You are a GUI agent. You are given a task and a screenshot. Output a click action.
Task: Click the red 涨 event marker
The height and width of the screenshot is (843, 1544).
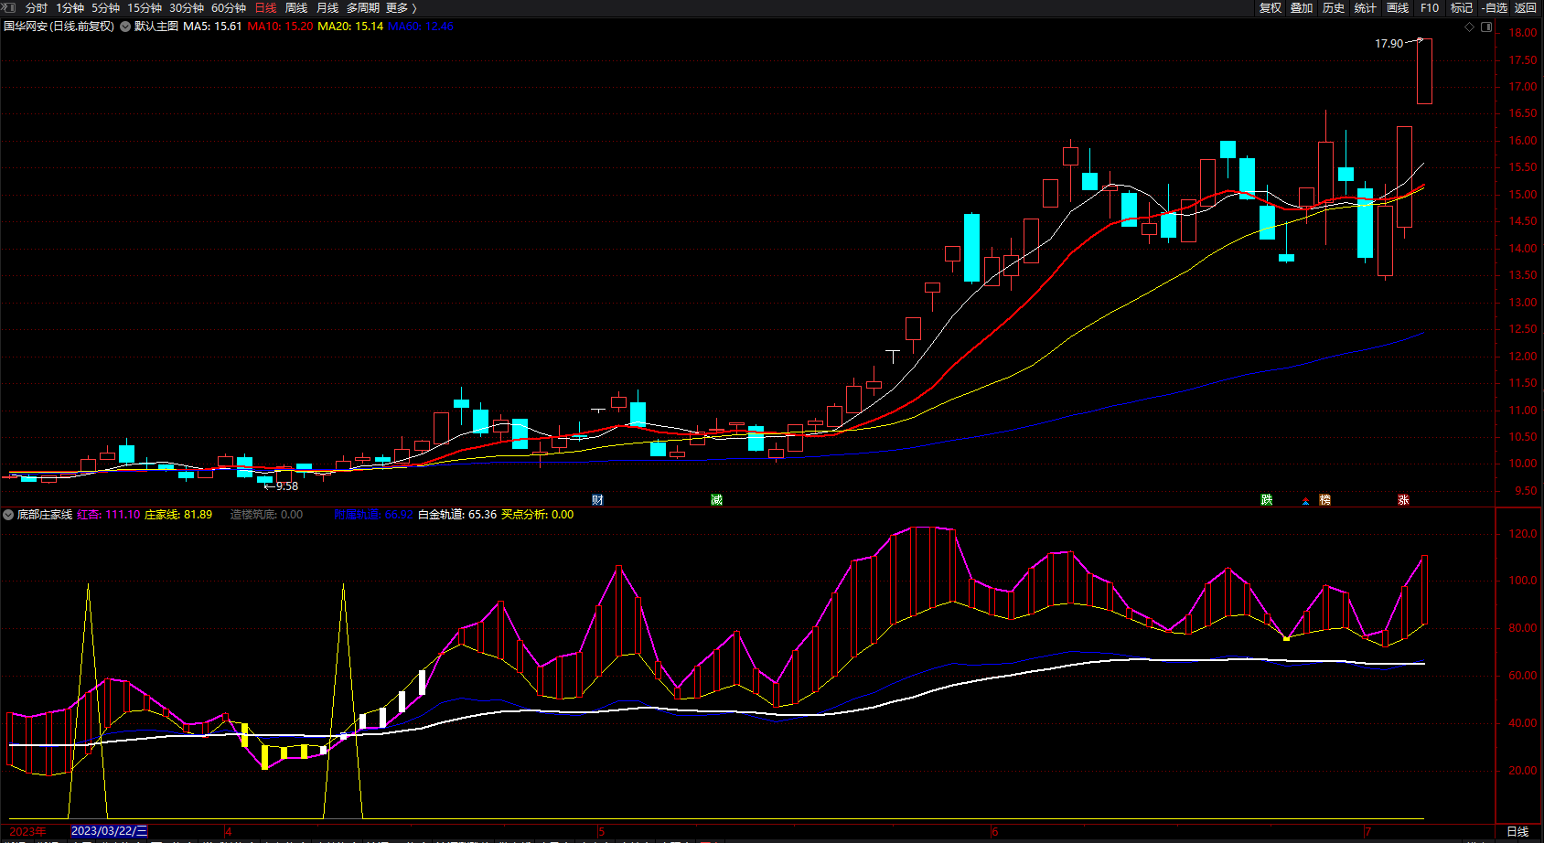point(1403,499)
